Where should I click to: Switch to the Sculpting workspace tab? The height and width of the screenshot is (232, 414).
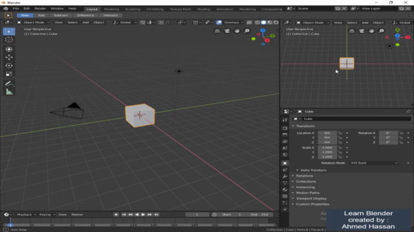click(133, 9)
